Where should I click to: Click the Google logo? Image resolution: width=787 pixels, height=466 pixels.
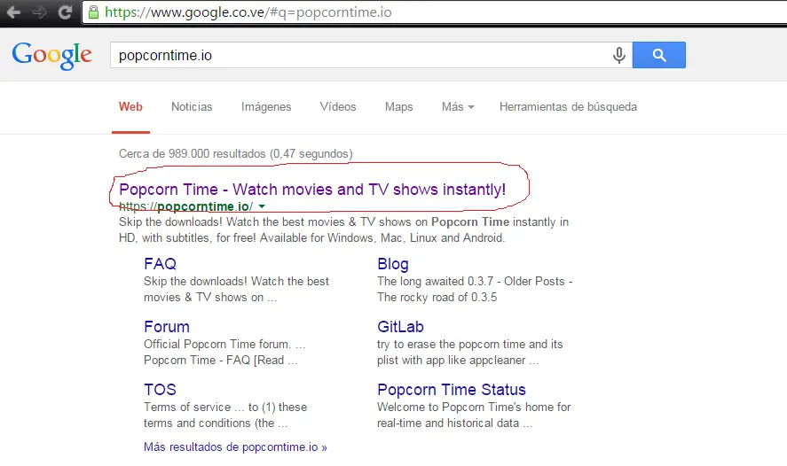[52, 55]
